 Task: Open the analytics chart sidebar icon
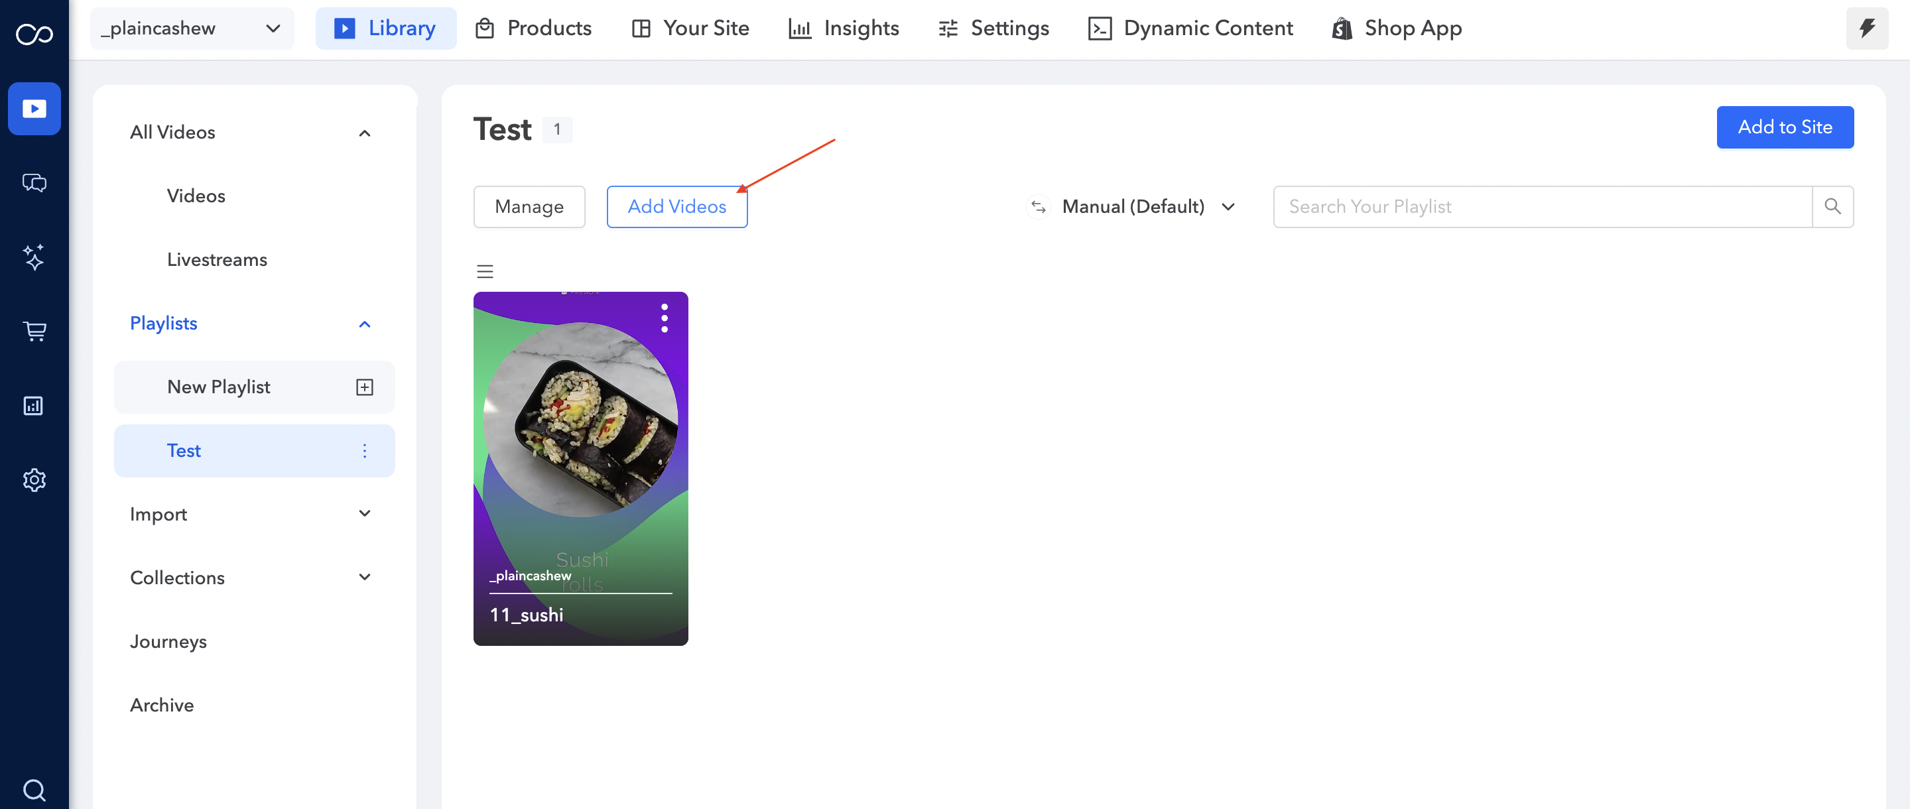tap(34, 406)
